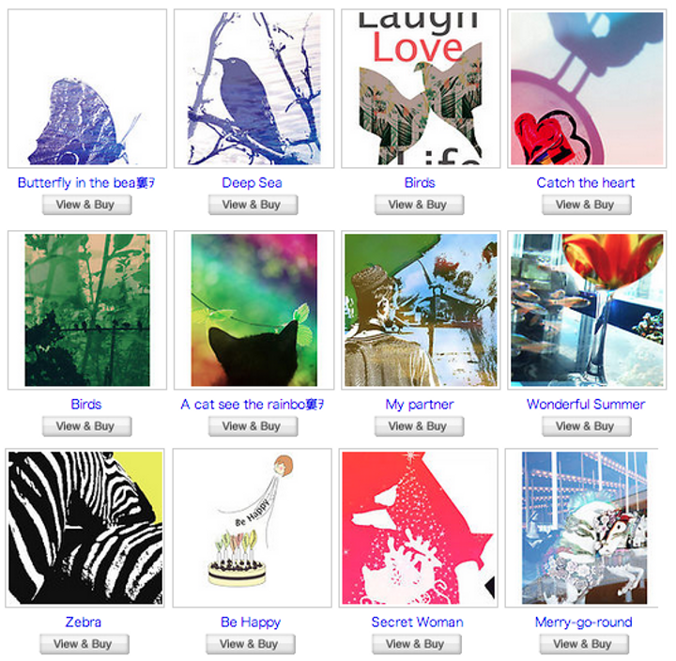The height and width of the screenshot is (661, 676).
Task: Select the My partner artwork image
Action: click(x=421, y=310)
